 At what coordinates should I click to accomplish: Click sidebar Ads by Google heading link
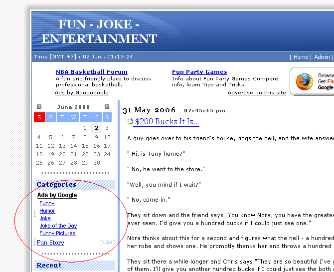57,195
